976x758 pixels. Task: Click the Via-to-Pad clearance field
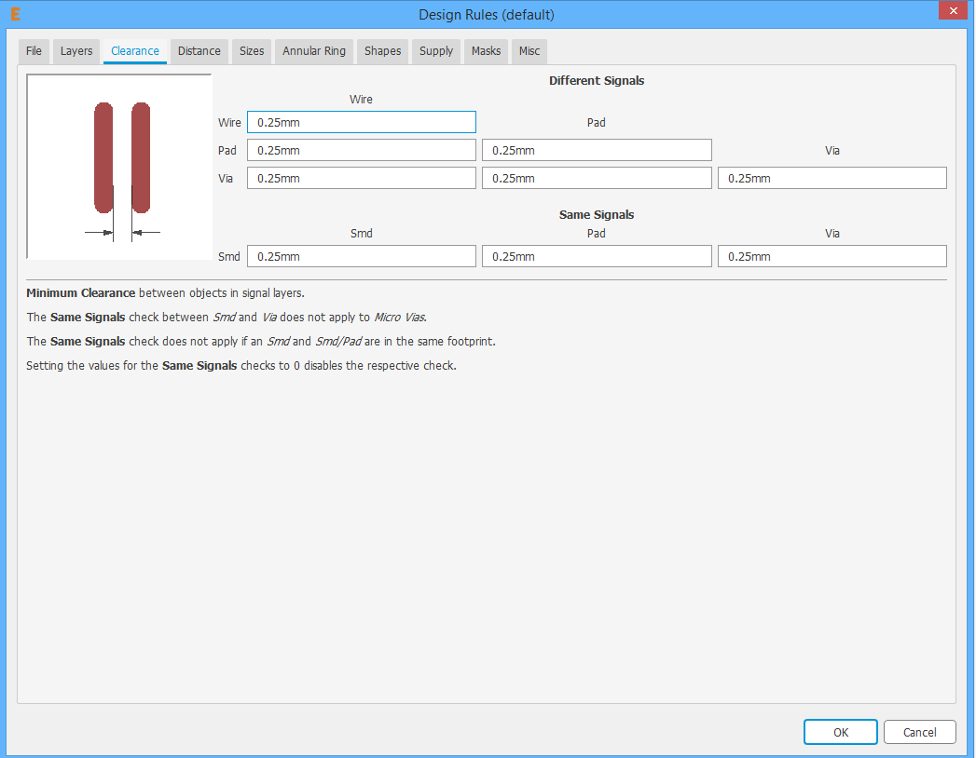coord(597,178)
